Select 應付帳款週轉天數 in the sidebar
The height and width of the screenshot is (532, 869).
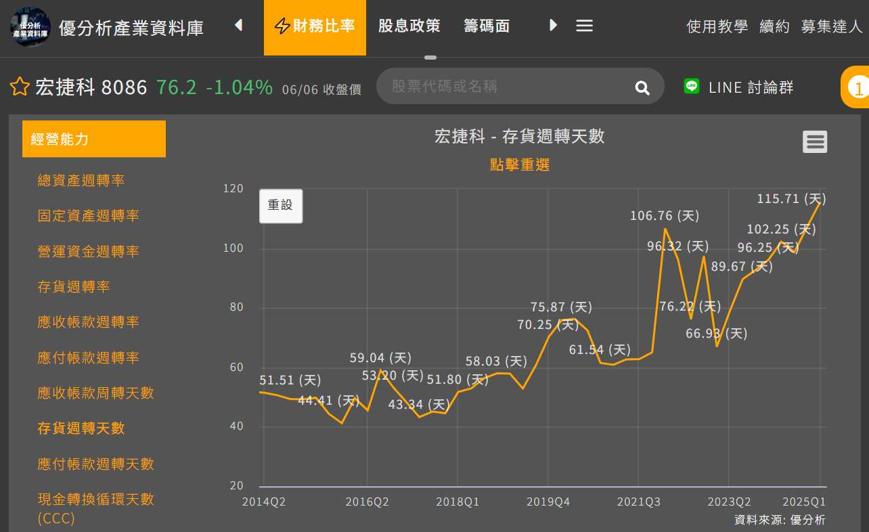96,464
